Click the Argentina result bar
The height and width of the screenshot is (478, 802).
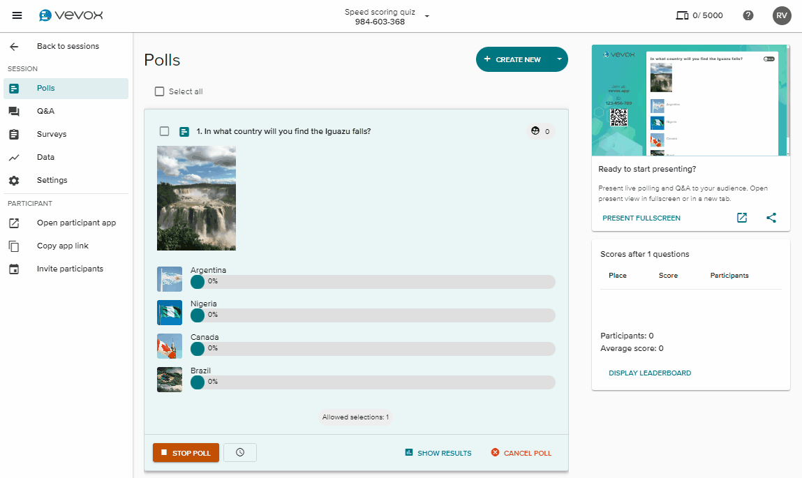(373, 282)
